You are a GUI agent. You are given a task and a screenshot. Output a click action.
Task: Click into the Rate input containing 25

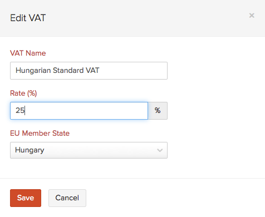(x=79, y=111)
